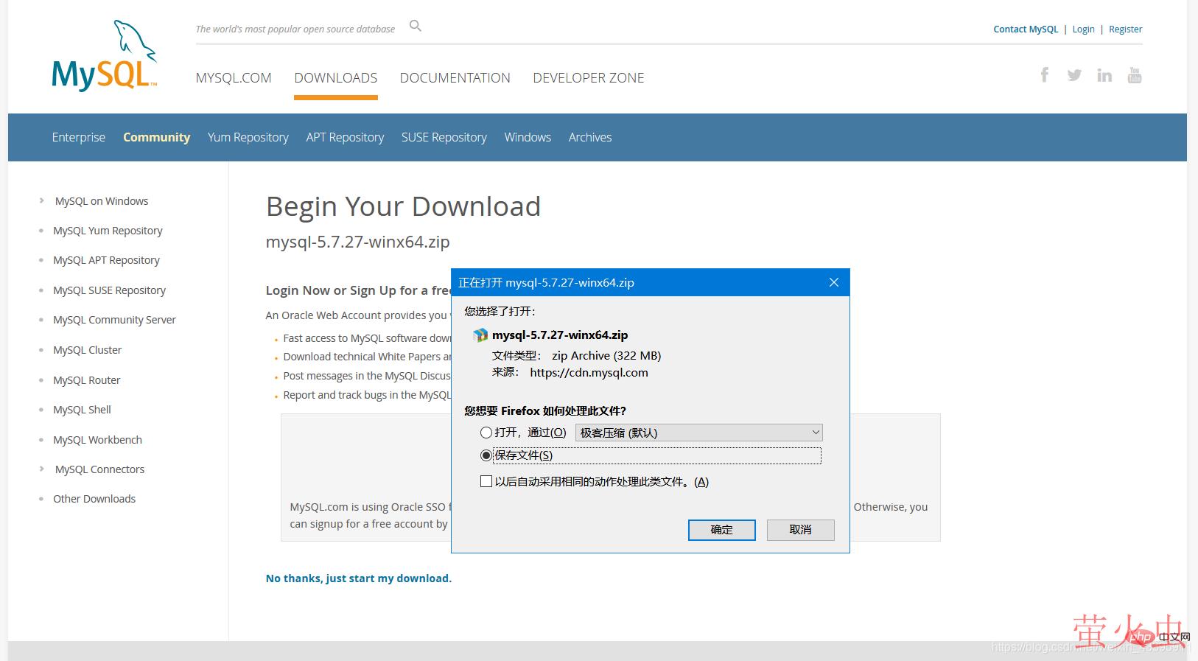This screenshot has height=661, width=1198.
Task: Open APT Repository nav item
Action: click(346, 137)
